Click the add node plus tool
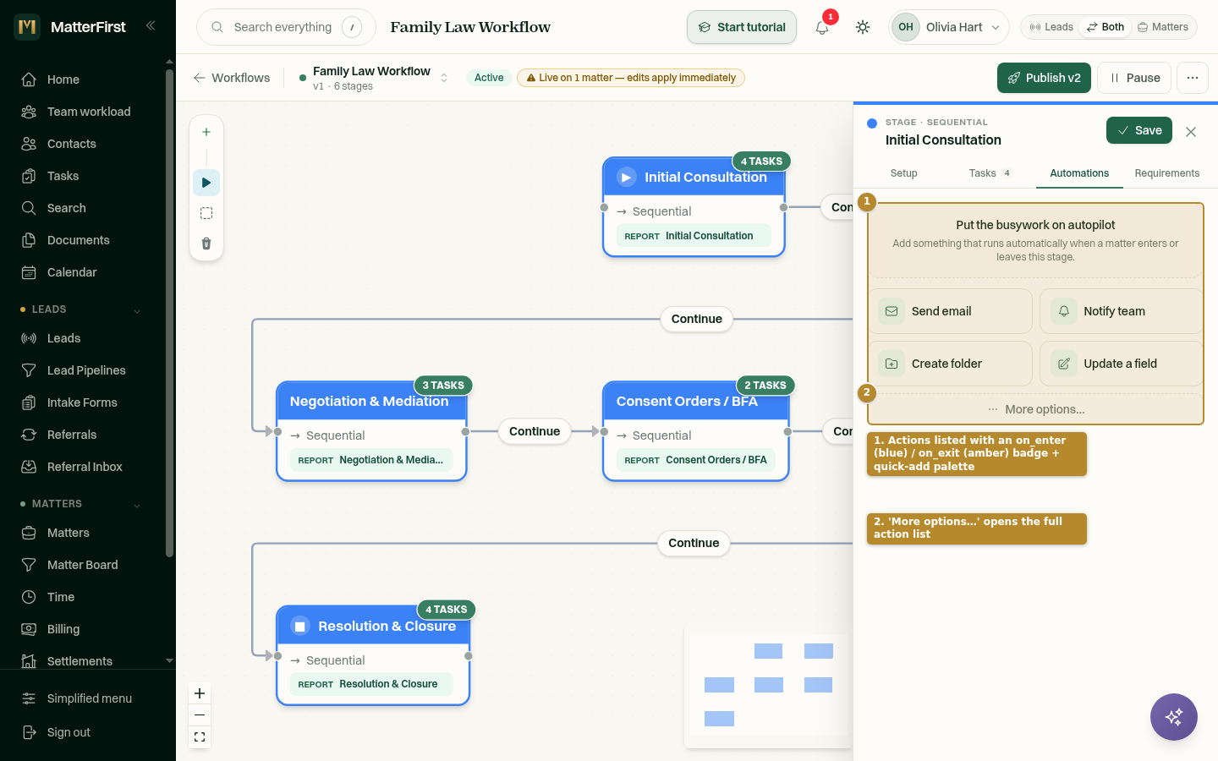Image resolution: width=1218 pixels, height=761 pixels. pos(206,132)
